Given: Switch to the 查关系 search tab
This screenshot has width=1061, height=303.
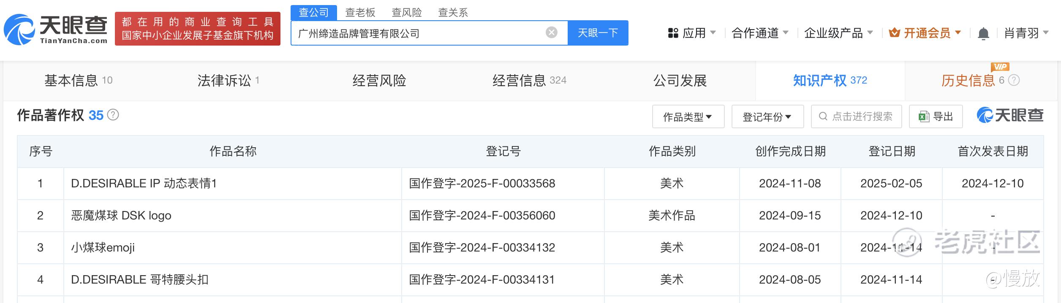Looking at the screenshot, I should pyautogui.click(x=453, y=13).
